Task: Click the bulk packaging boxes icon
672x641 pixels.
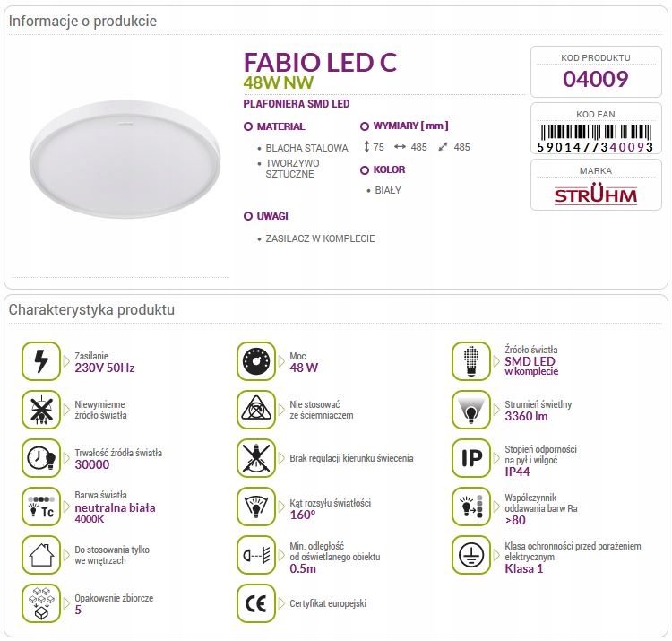Action: click(x=40, y=603)
